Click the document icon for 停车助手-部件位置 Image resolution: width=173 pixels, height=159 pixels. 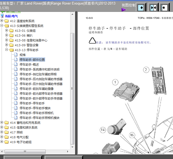click(x=16, y=59)
